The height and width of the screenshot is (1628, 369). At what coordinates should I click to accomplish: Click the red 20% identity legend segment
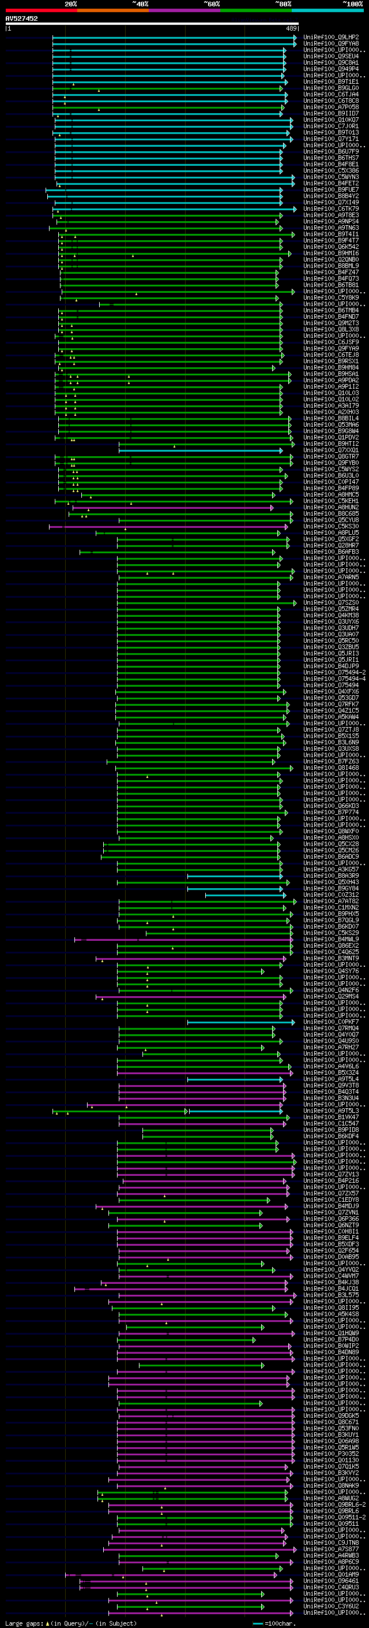click(41, 10)
